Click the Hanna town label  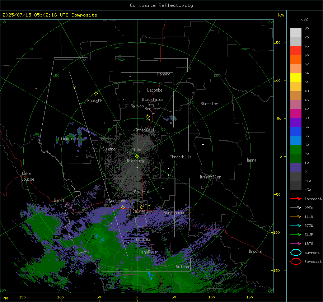pos(251,160)
